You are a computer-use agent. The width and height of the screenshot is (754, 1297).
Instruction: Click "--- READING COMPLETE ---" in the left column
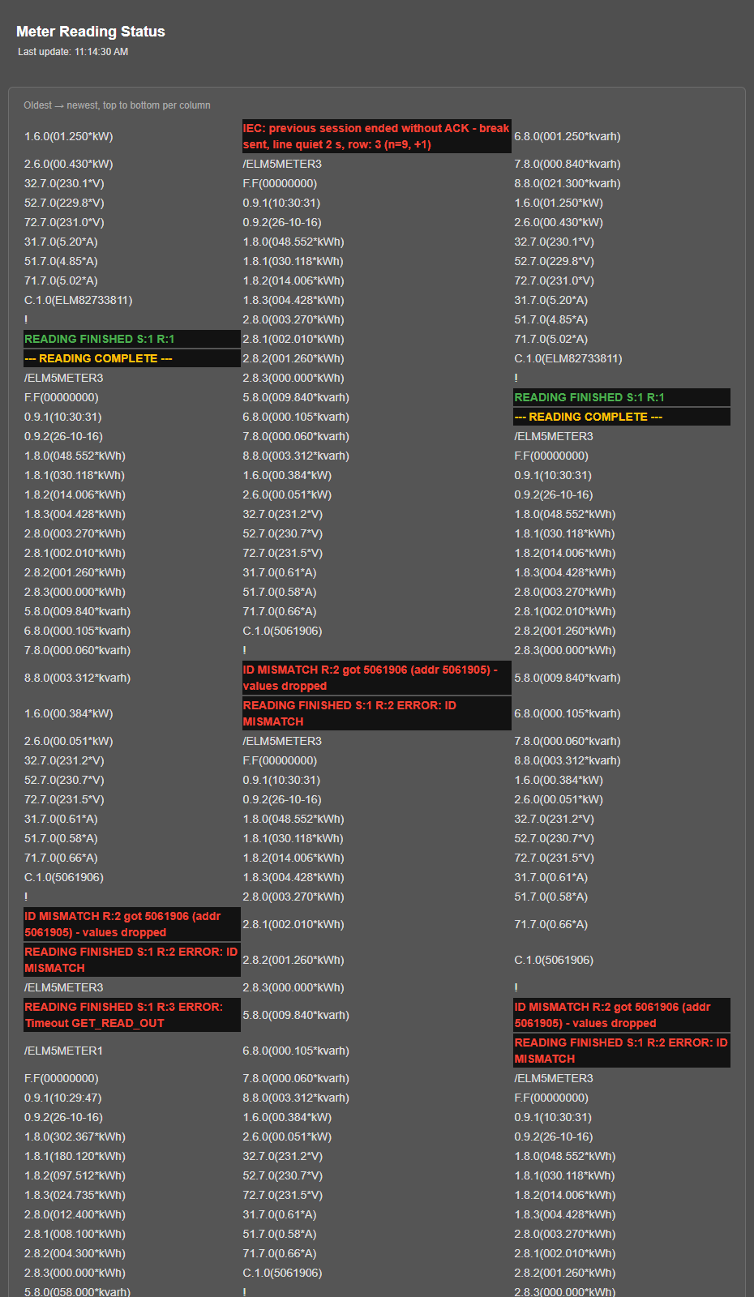tap(132, 358)
